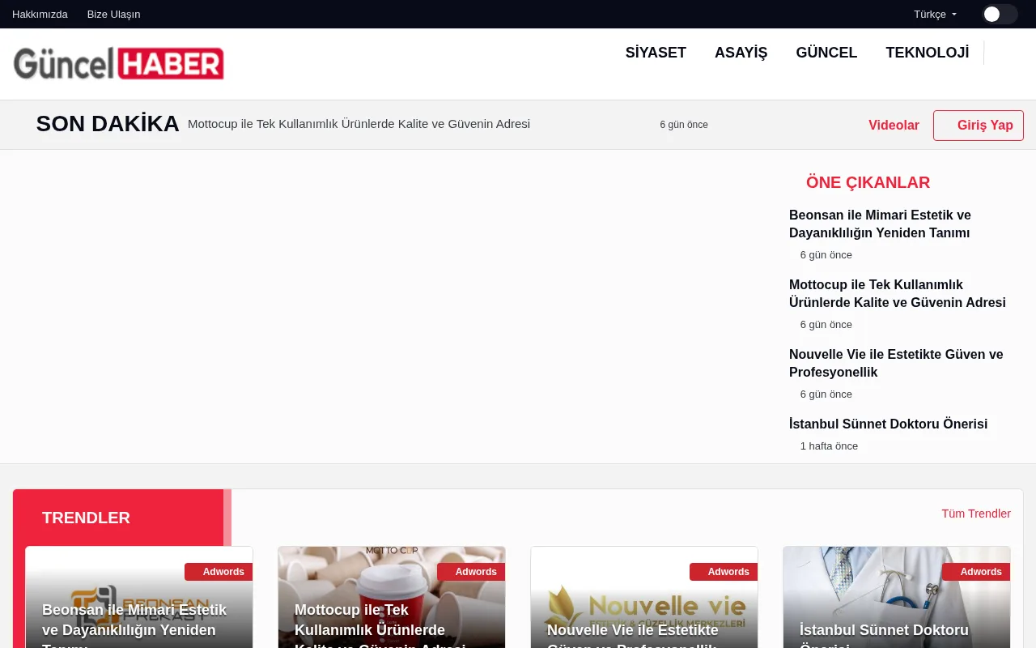This screenshot has height=648, width=1036.
Task: Click the Güncel Haber logo
Action: coord(118,63)
